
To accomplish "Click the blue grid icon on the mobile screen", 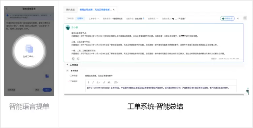I will tap(47, 76).
